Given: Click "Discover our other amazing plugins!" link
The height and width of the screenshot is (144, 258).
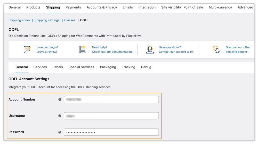Looking at the screenshot, I should click(x=238, y=49).
